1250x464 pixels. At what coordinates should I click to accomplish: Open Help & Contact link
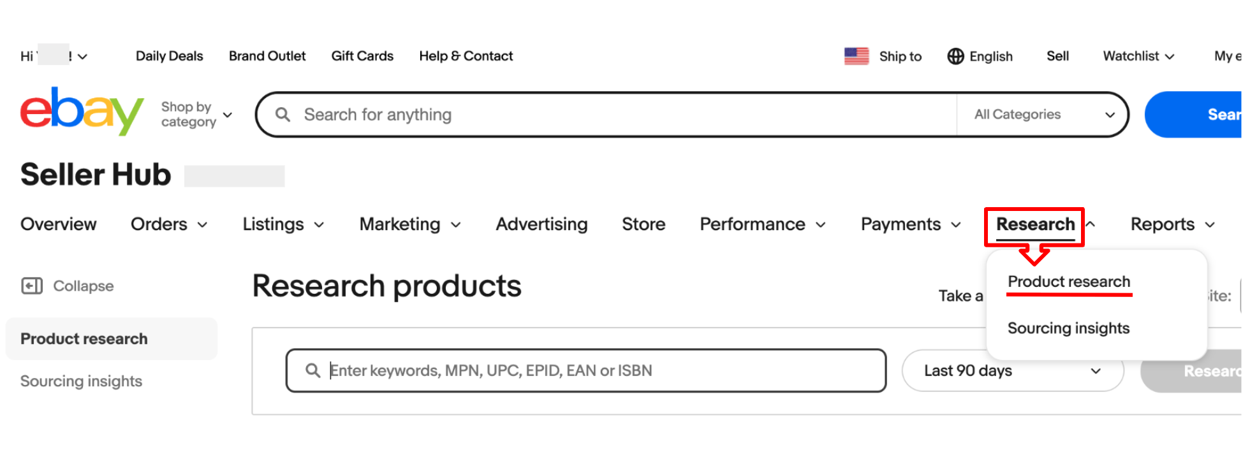click(x=466, y=56)
